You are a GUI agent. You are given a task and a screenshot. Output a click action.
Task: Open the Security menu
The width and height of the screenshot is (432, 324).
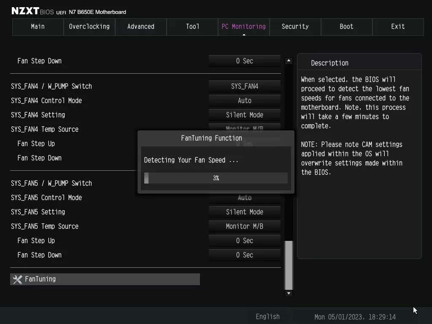[295, 27]
